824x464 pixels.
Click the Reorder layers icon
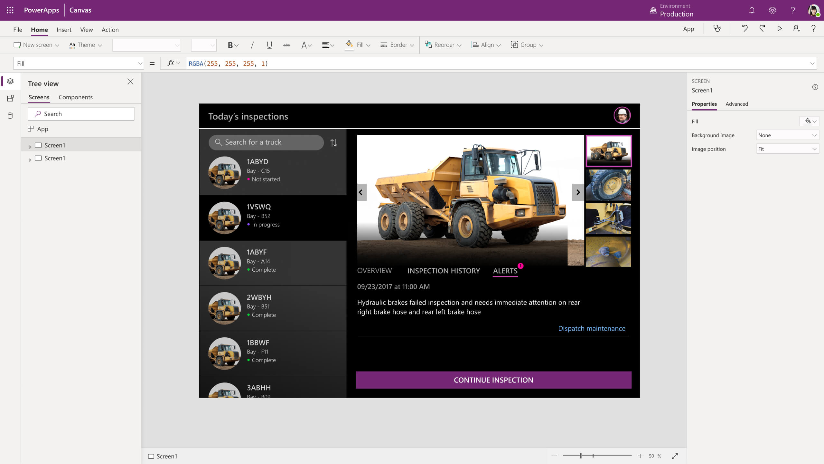click(x=428, y=44)
